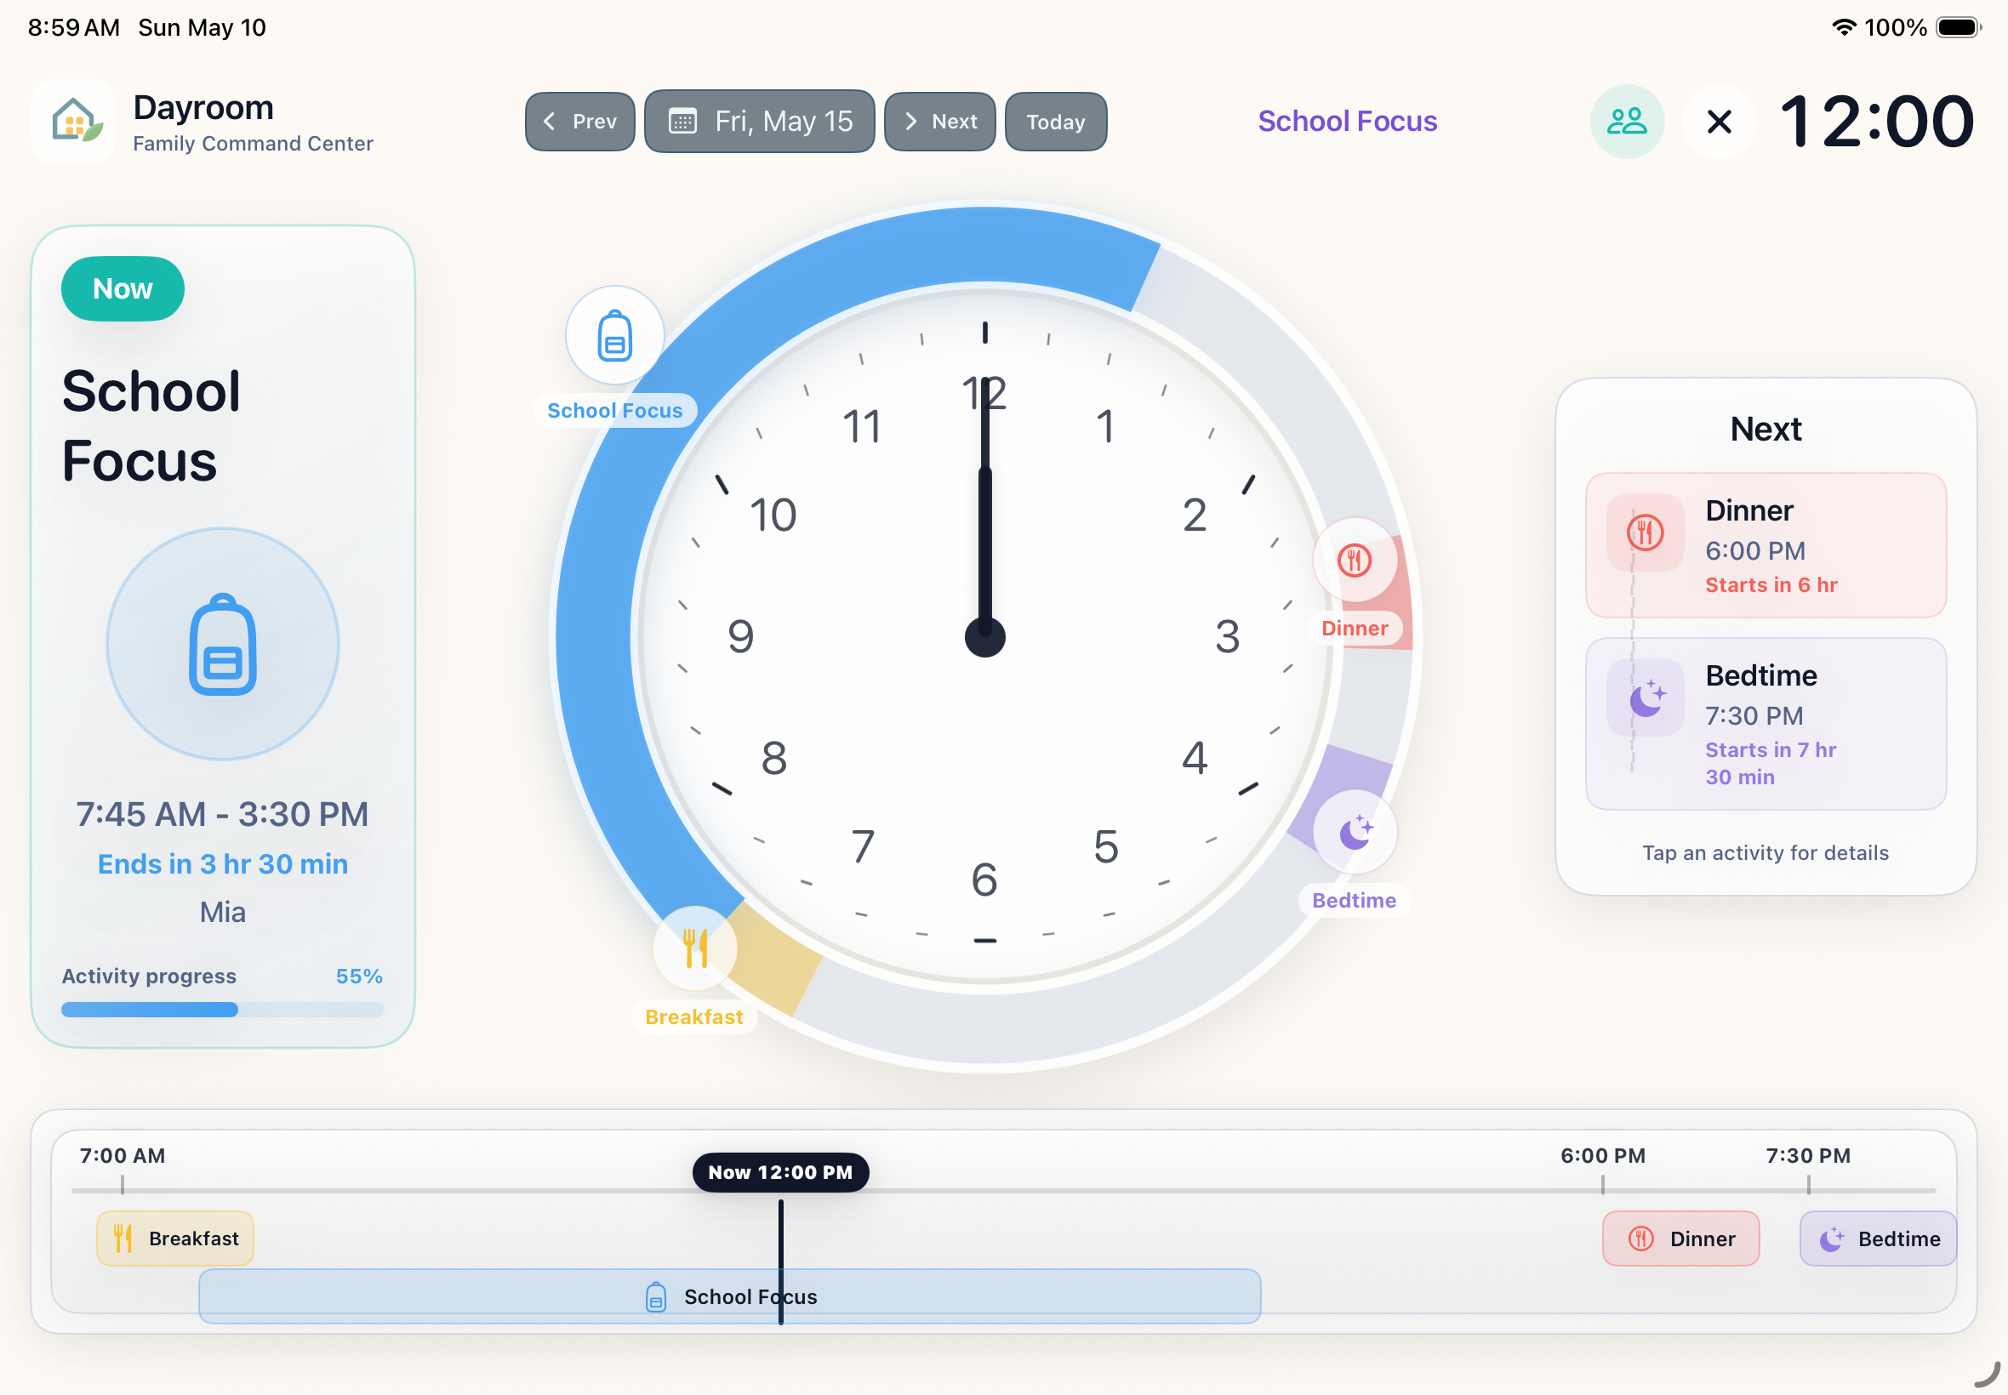Click 'Starts in 6 hr' text
This screenshot has width=2008, height=1395.
[1771, 584]
